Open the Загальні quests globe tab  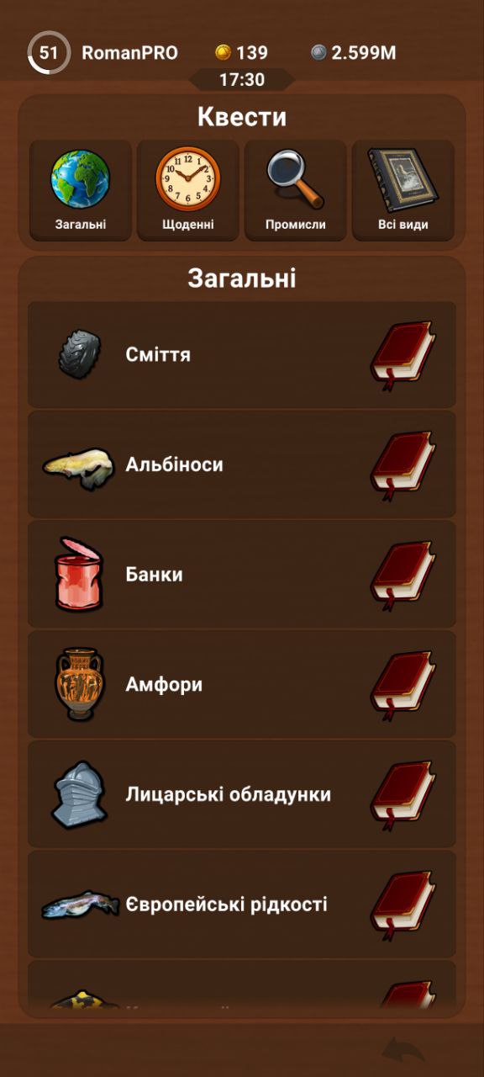(x=81, y=190)
